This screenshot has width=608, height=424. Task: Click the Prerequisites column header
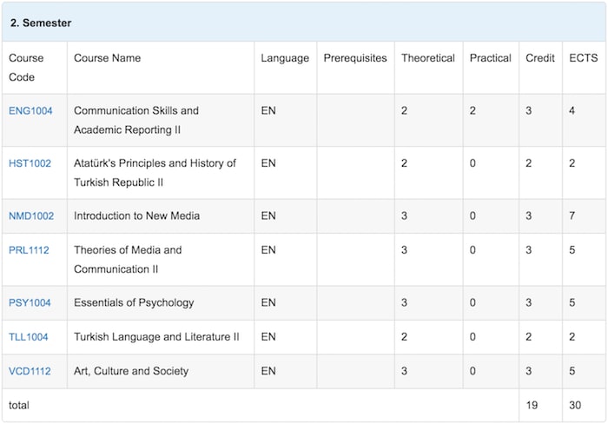(x=355, y=58)
